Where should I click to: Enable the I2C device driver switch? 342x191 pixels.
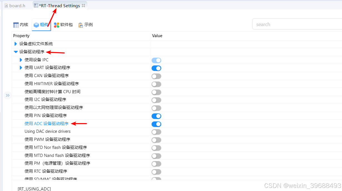pos(156,100)
